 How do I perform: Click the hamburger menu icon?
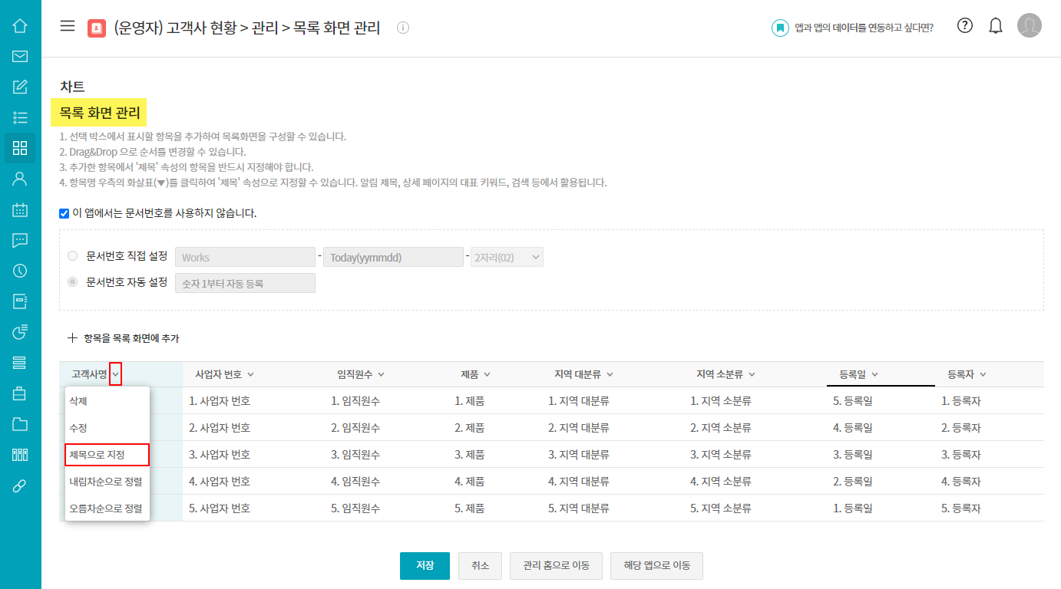[x=68, y=26]
